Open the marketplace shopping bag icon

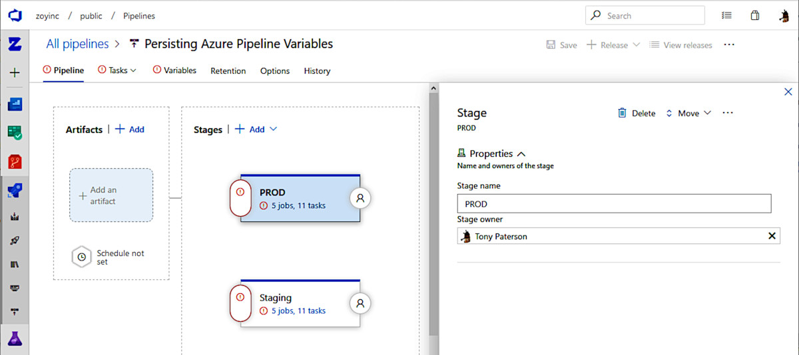click(755, 15)
